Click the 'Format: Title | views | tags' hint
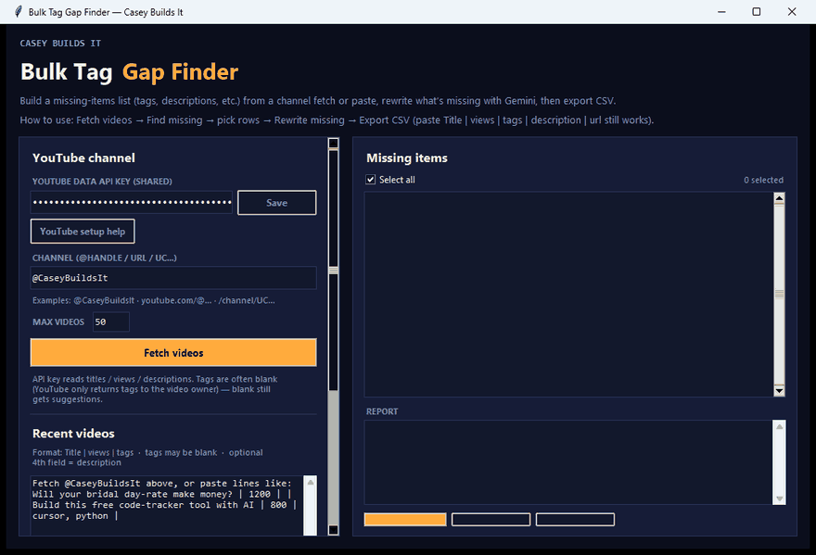The height and width of the screenshot is (555, 816). (x=147, y=458)
